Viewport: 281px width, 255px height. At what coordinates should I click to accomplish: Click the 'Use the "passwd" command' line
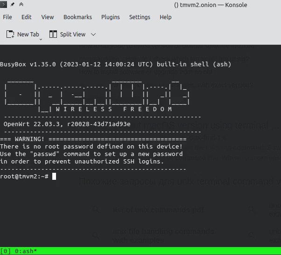tap(91, 154)
